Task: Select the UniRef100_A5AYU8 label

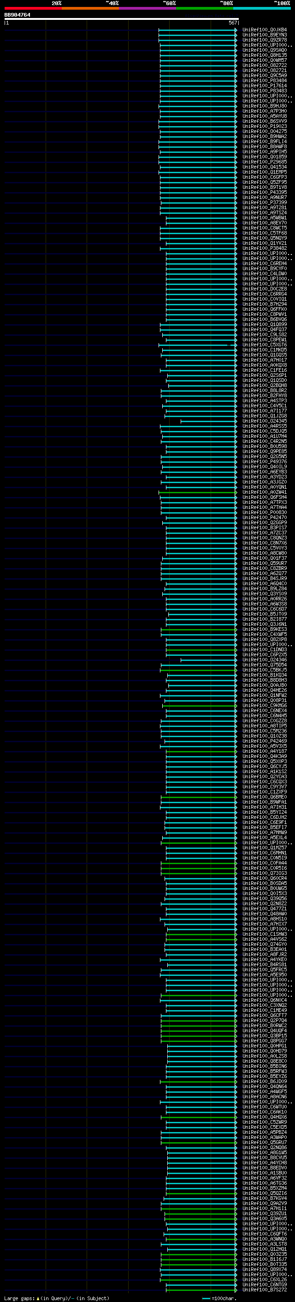Action: click(x=265, y=116)
